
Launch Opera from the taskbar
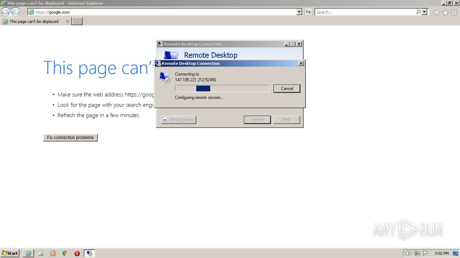tap(77, 253)
